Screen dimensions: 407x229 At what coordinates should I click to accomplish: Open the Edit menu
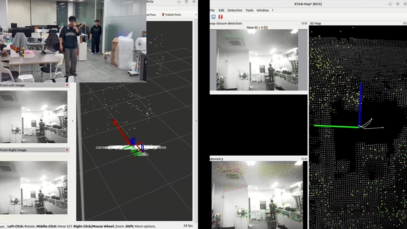pyautogui.click(x=221, y=10)
